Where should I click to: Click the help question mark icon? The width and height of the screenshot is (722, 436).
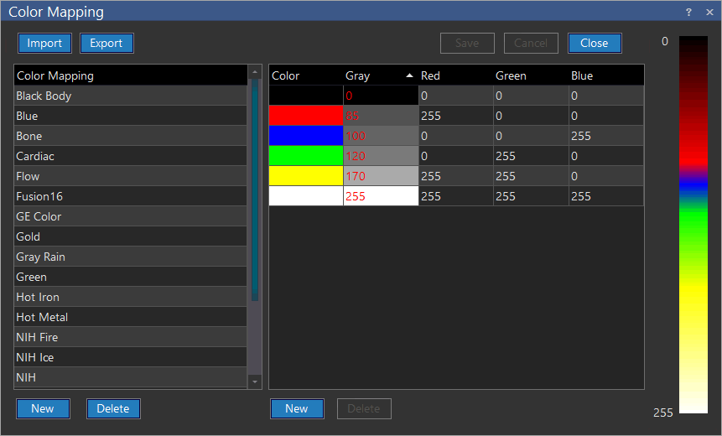688,12
